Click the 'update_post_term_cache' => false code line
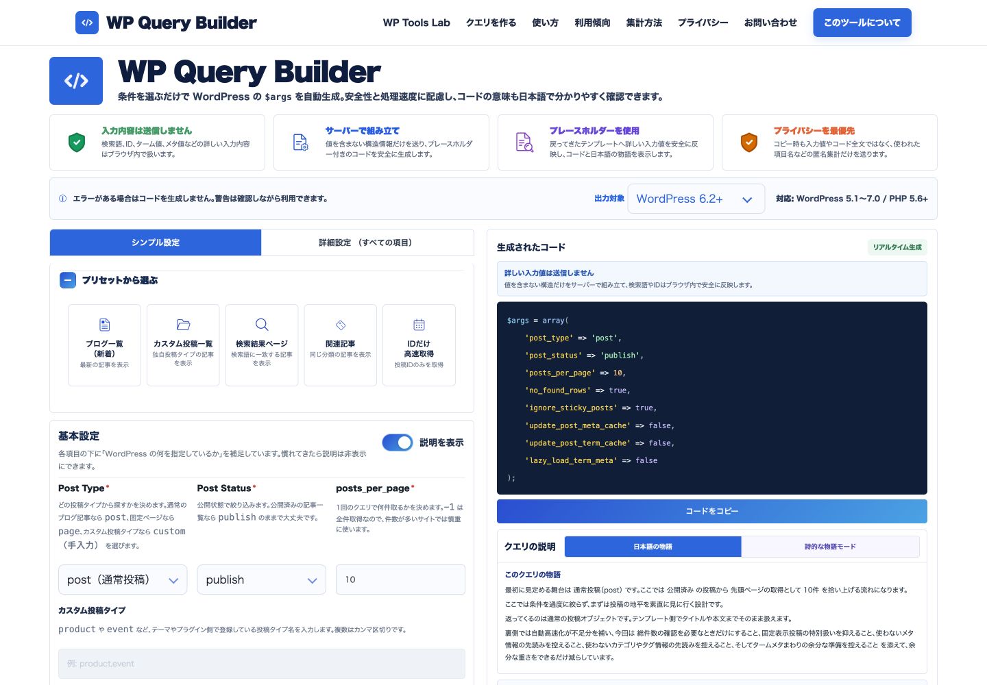Screen dimensions: 987x685 click(600, 443)
